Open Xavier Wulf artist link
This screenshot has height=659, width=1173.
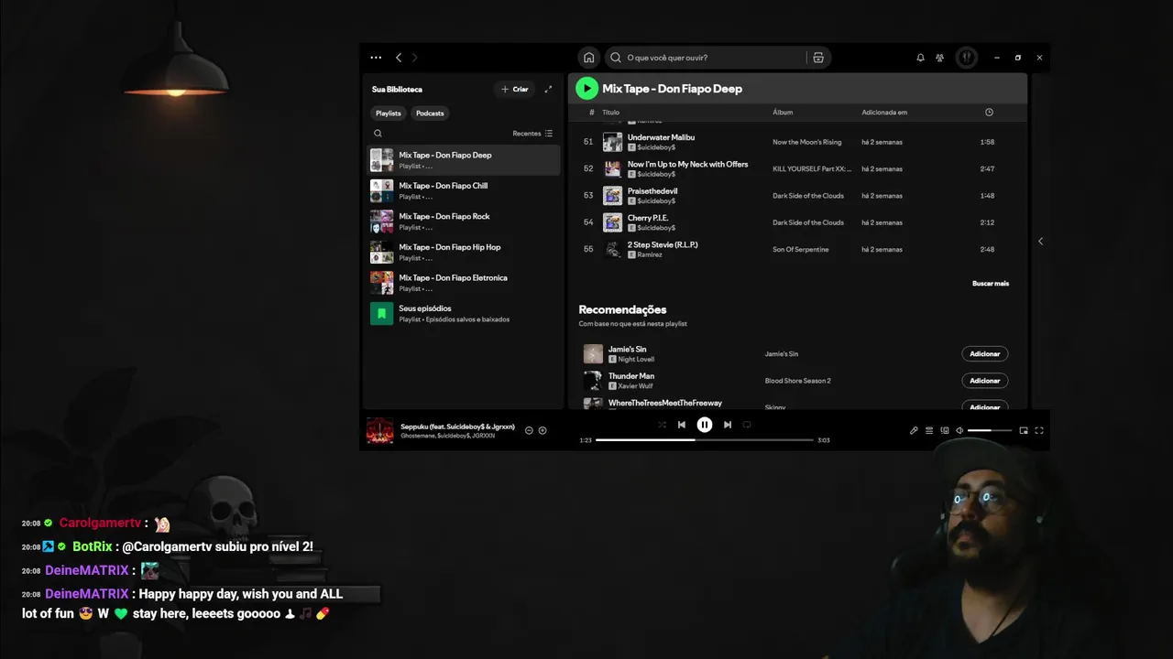click(x=635, y=386)
